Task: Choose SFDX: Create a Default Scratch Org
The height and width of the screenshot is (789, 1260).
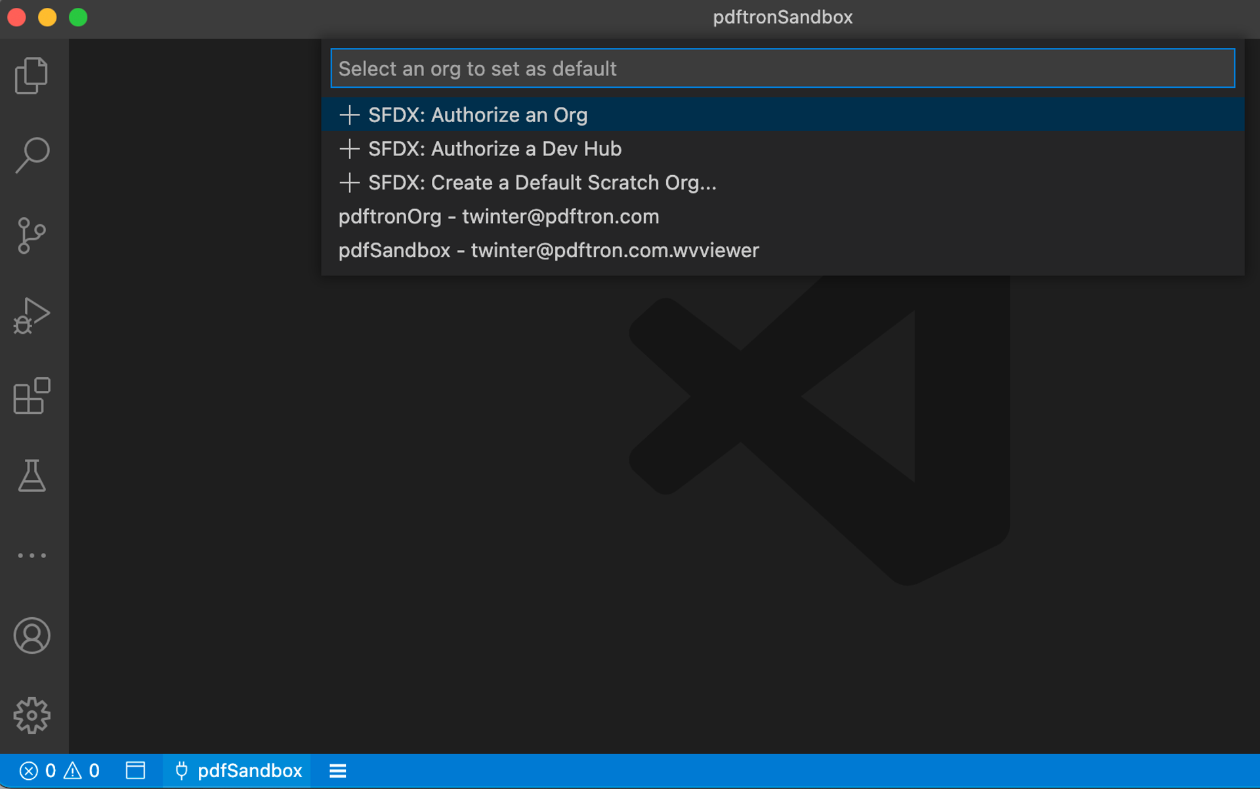Action: click(x=541, y=182)
